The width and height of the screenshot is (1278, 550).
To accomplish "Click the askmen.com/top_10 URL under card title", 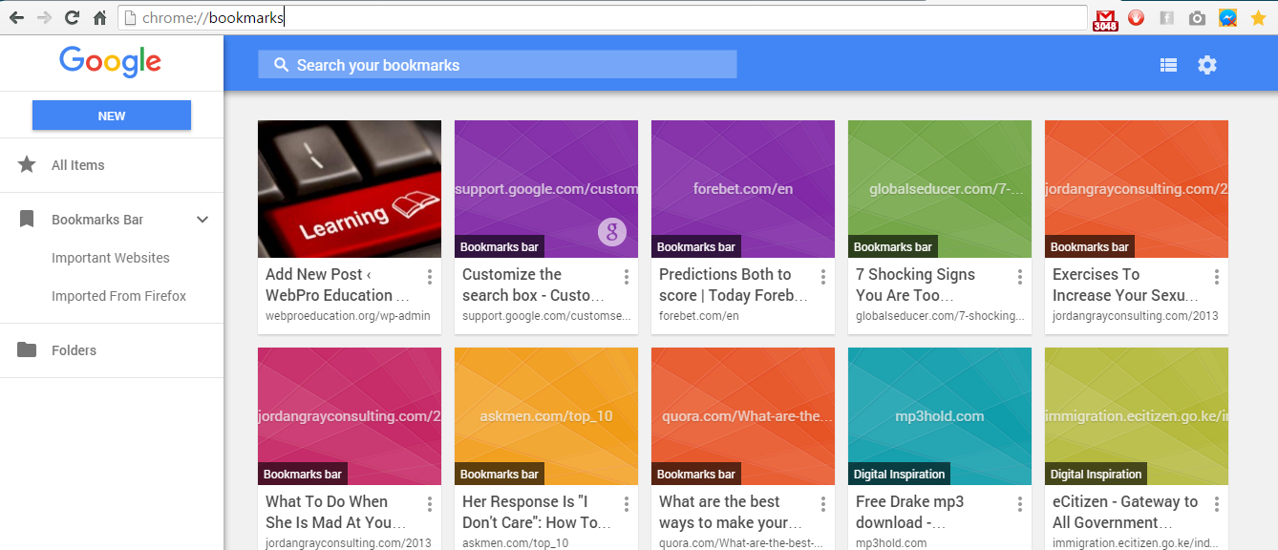I will click(515, 543).
